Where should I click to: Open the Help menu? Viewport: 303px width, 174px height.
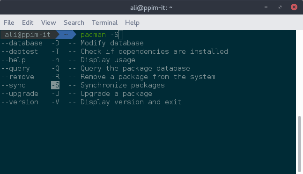[132, 22]
